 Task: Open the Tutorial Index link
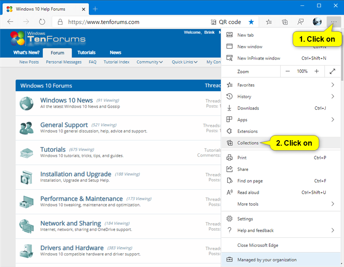tap(117, 62)
